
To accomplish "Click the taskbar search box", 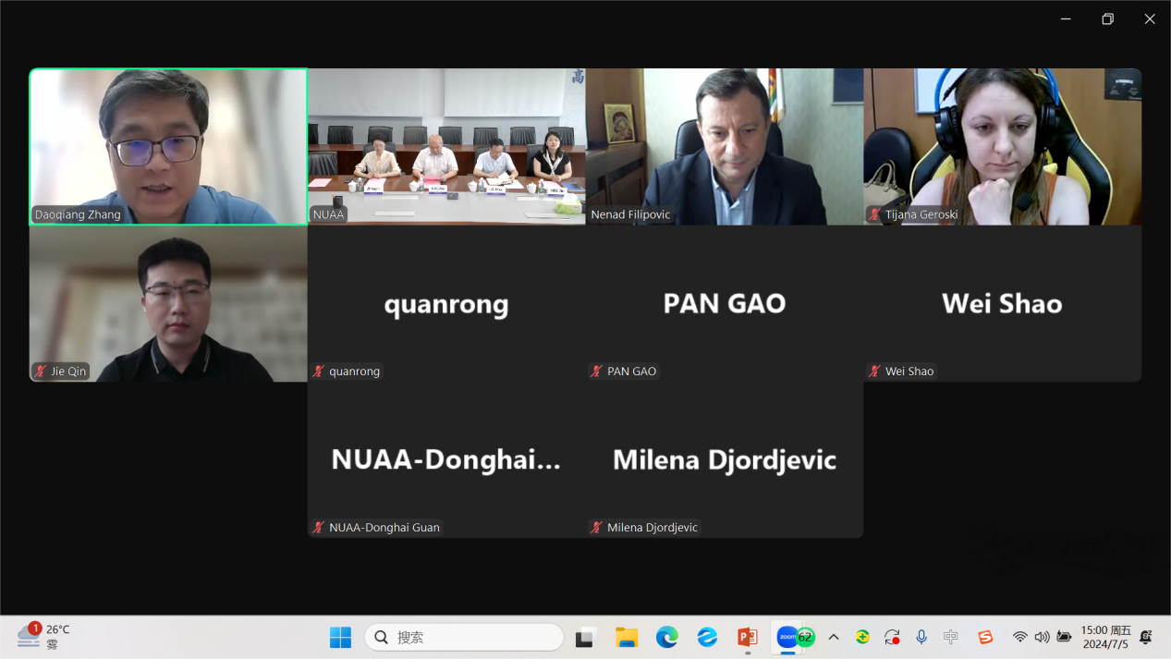I will tap(464, 637).
